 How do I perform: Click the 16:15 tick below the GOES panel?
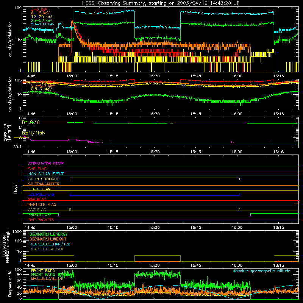pyautogui.click(x=278, y=152)
